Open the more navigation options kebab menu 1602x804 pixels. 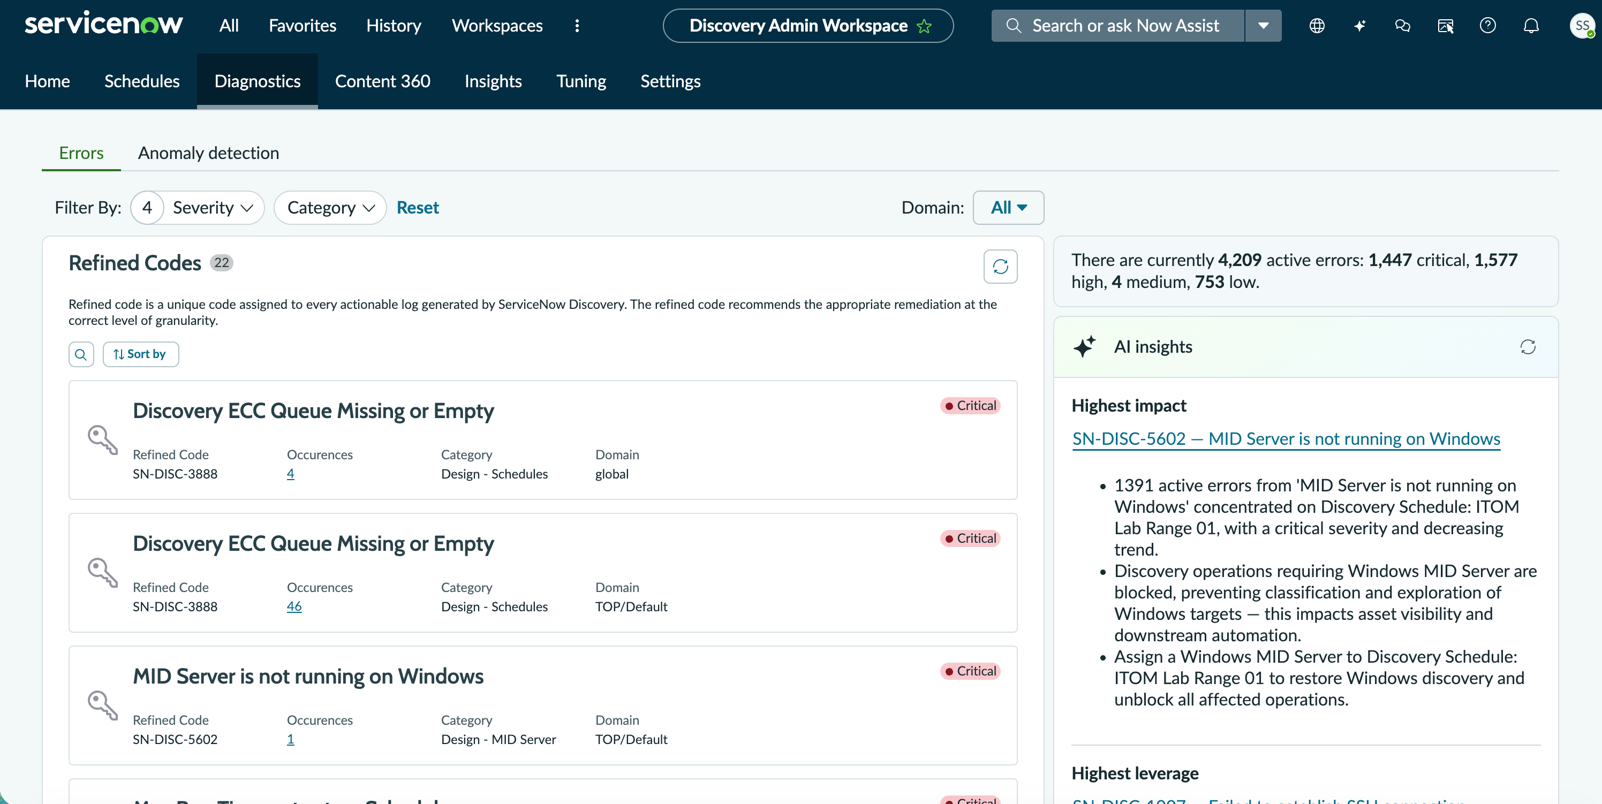click(x=577, y=26)
